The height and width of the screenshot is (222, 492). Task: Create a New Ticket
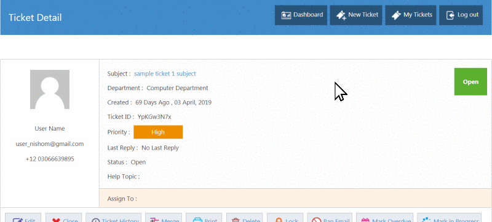[356, 15]
